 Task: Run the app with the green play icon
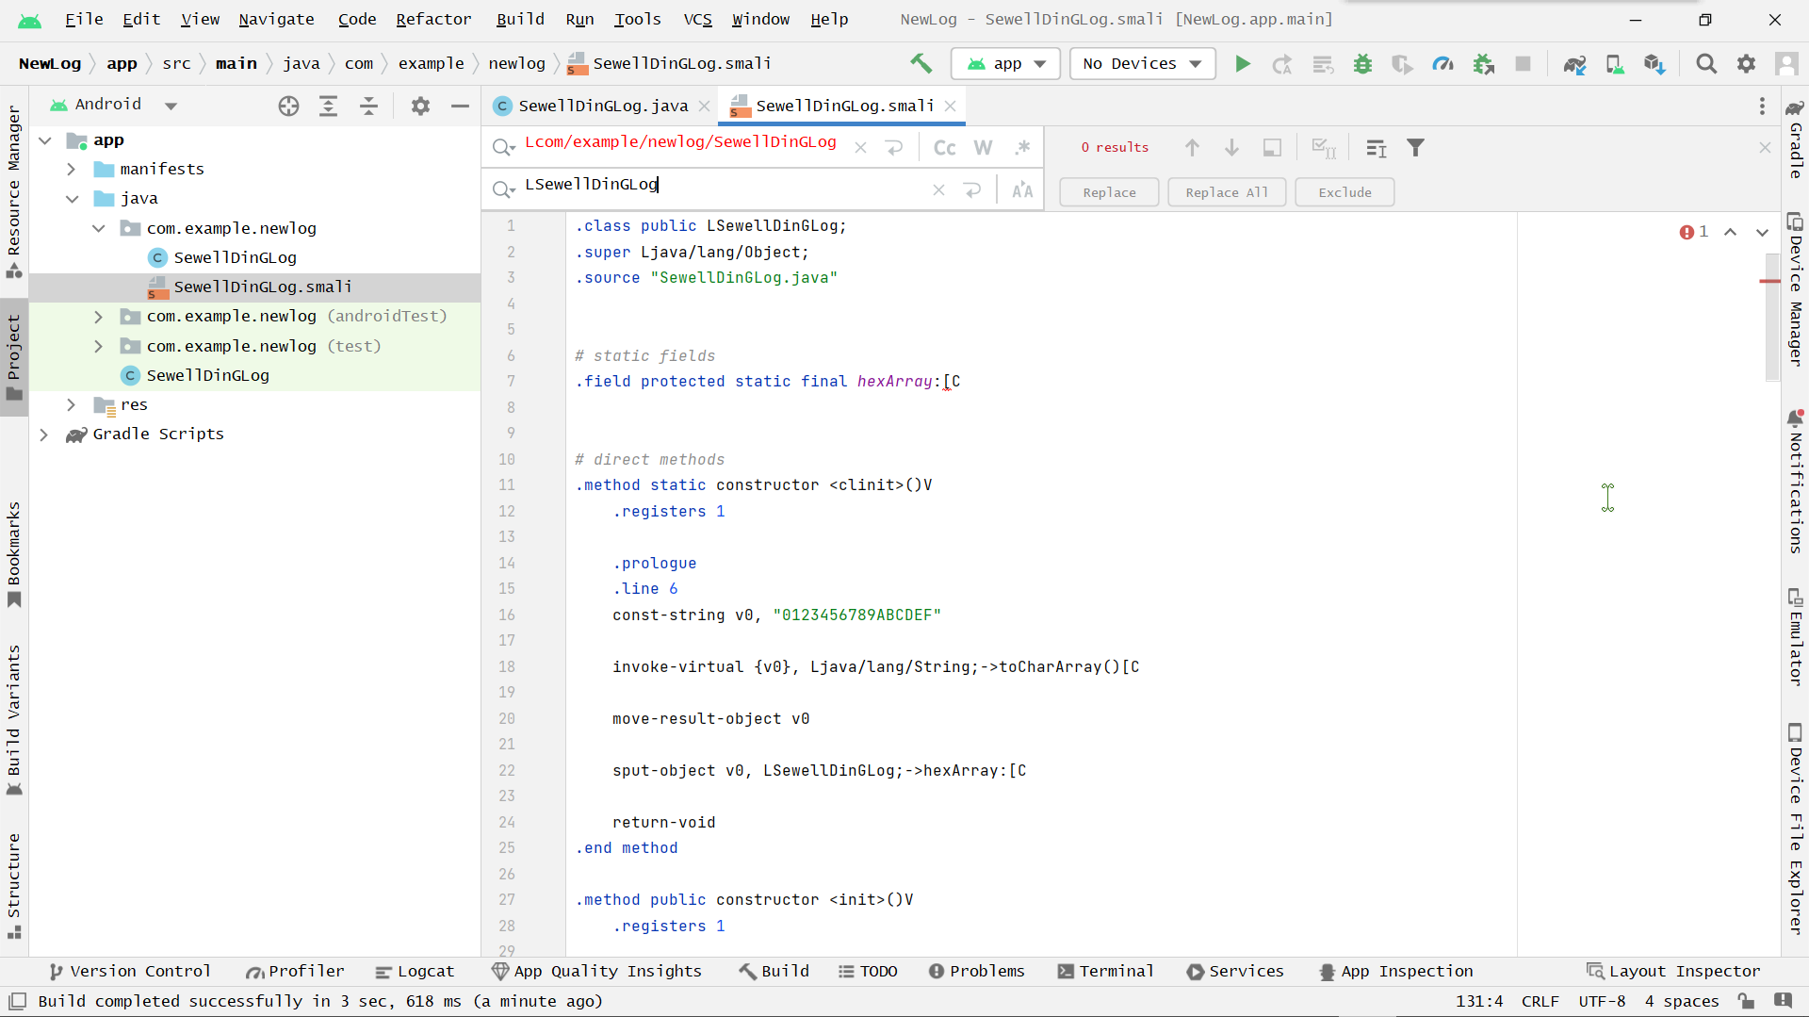point(1243,64)
